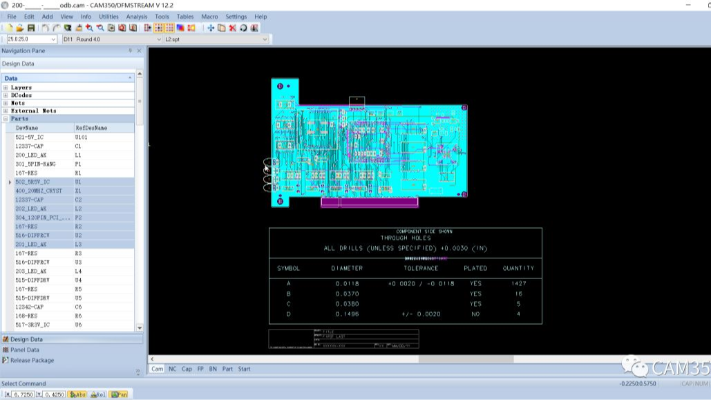Click the Zoom Out magnifier icon
The image size is (711, 400).
100,28
